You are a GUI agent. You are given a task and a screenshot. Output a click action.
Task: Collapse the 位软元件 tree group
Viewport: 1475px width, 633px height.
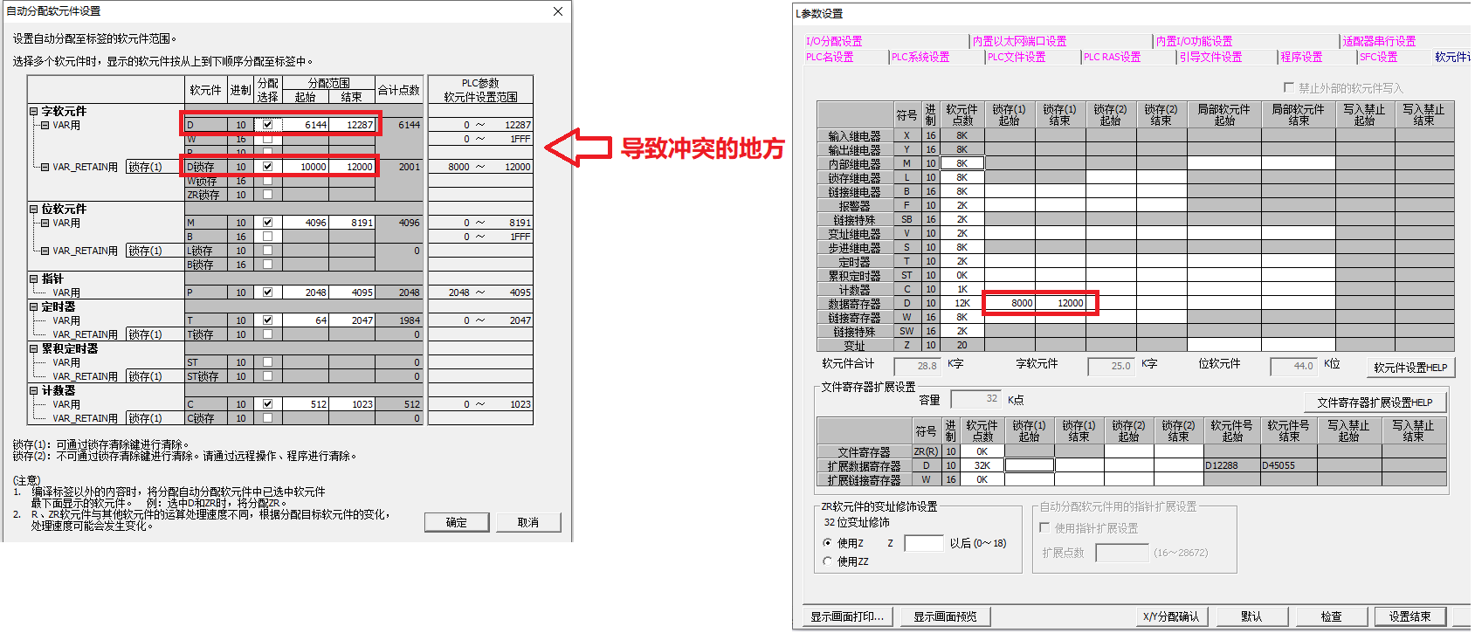point(34,210)
